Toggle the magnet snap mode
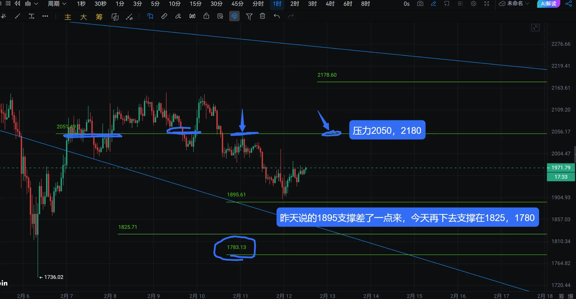The image size is (576, 299). [x=234, y=16]
